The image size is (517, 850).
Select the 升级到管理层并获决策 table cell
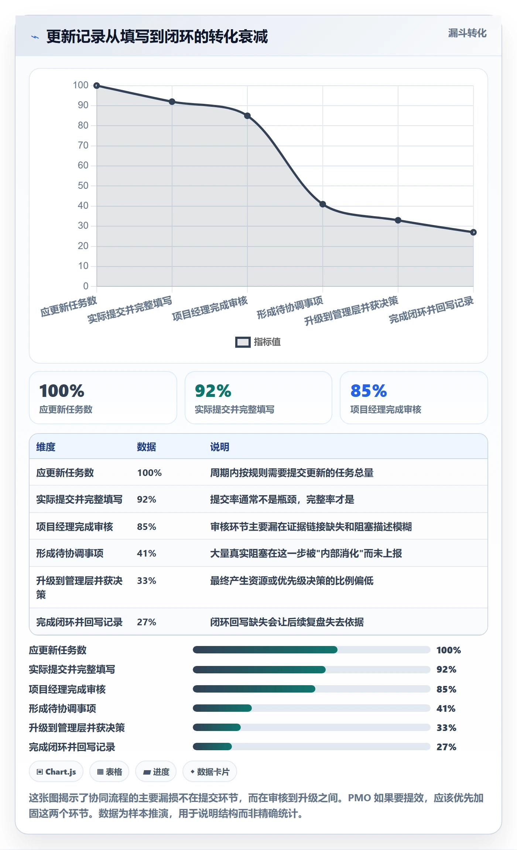pos(79,588)
